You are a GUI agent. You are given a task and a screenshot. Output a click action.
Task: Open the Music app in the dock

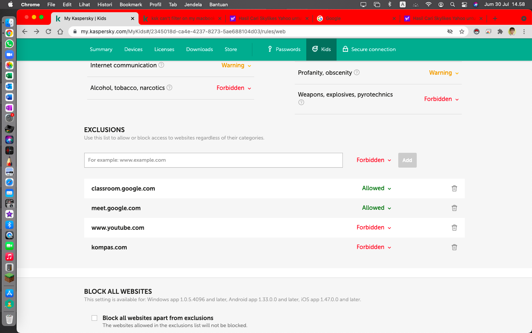pyautogui.click(x=9, y=257)
